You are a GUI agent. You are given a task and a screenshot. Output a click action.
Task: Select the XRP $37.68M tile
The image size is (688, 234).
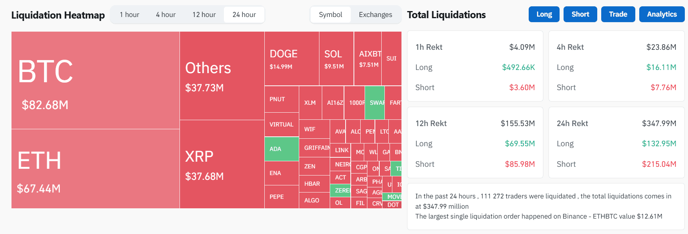222,164
